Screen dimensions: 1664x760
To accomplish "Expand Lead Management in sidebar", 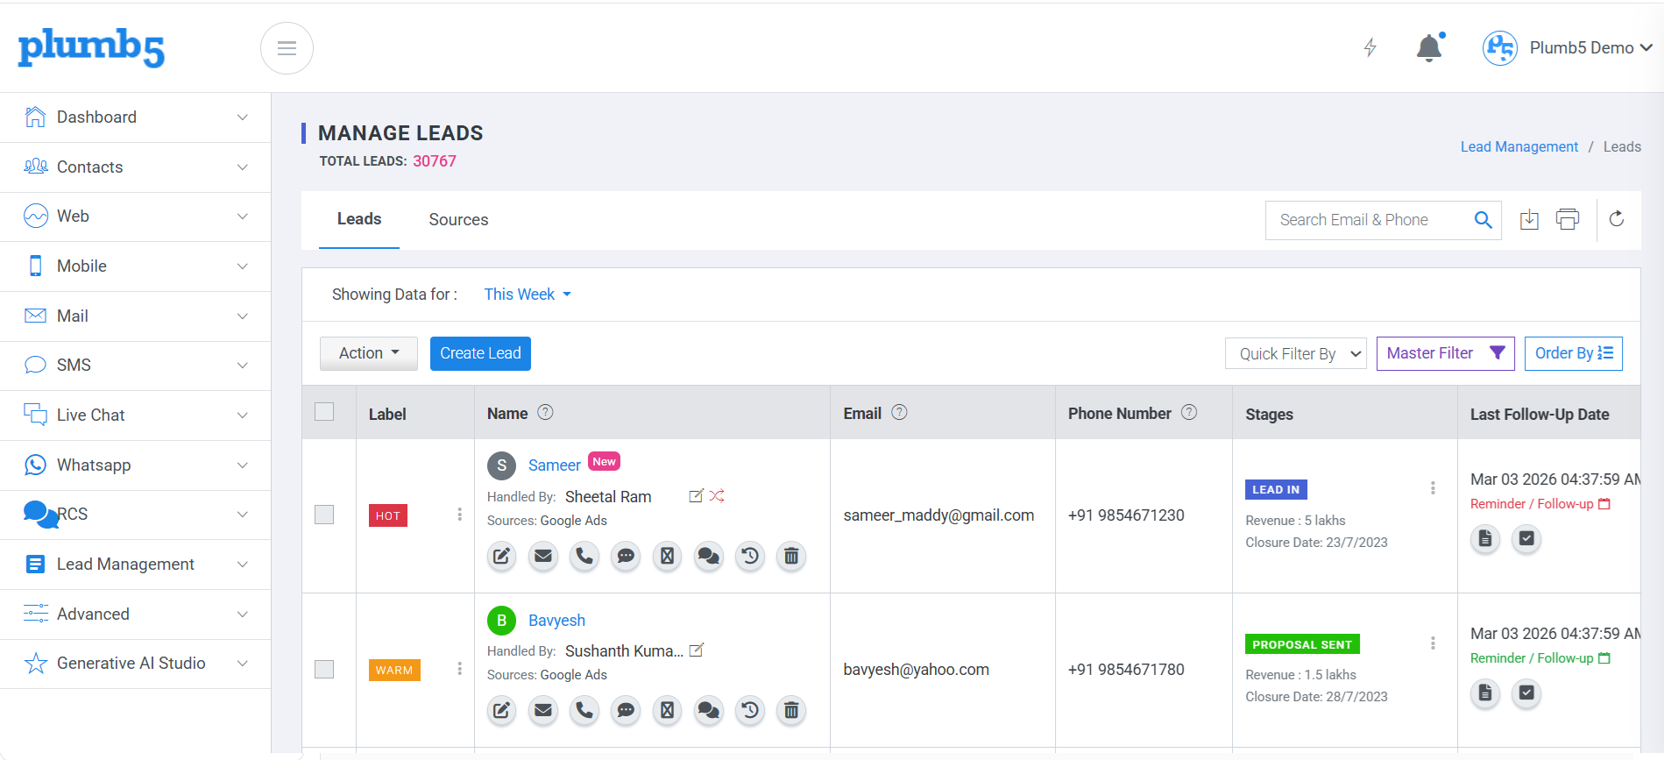I will pyautogui.click(x=136, y=565).
